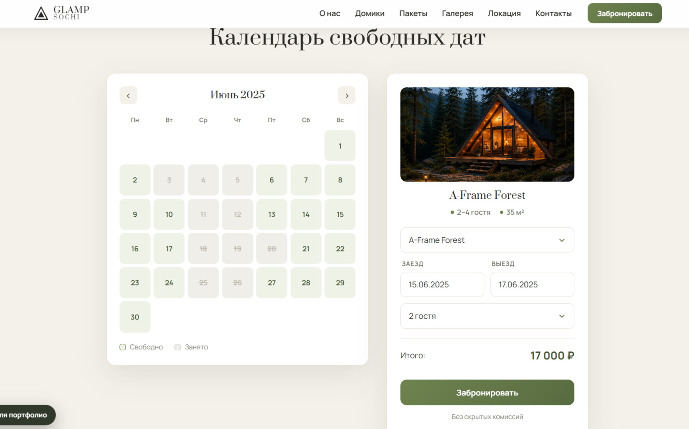Viewport: 689px width, 429px height.
Task: Click the Свободно legend swatch
Action: 123,347
